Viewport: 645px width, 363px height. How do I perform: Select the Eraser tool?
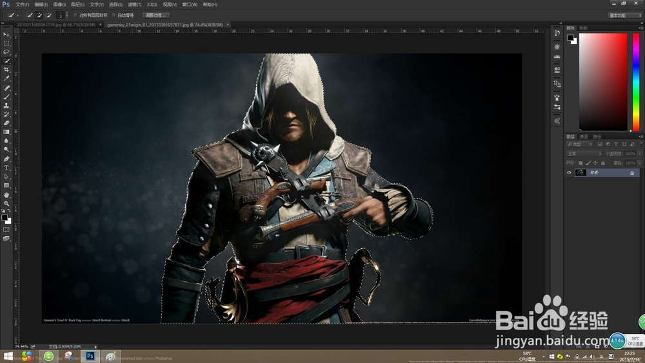(x=6, y=123)
